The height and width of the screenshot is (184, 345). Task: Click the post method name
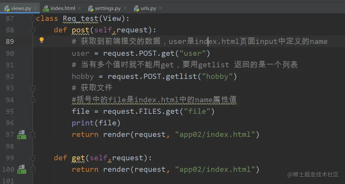81,30
